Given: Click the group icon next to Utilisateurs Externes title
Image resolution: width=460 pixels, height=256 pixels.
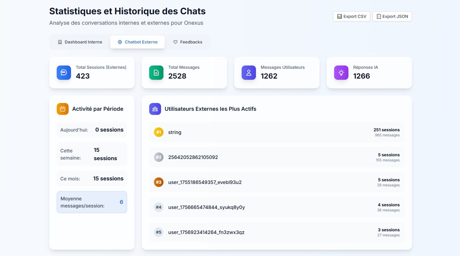Looking at the screenshot, I should (155, 109).
